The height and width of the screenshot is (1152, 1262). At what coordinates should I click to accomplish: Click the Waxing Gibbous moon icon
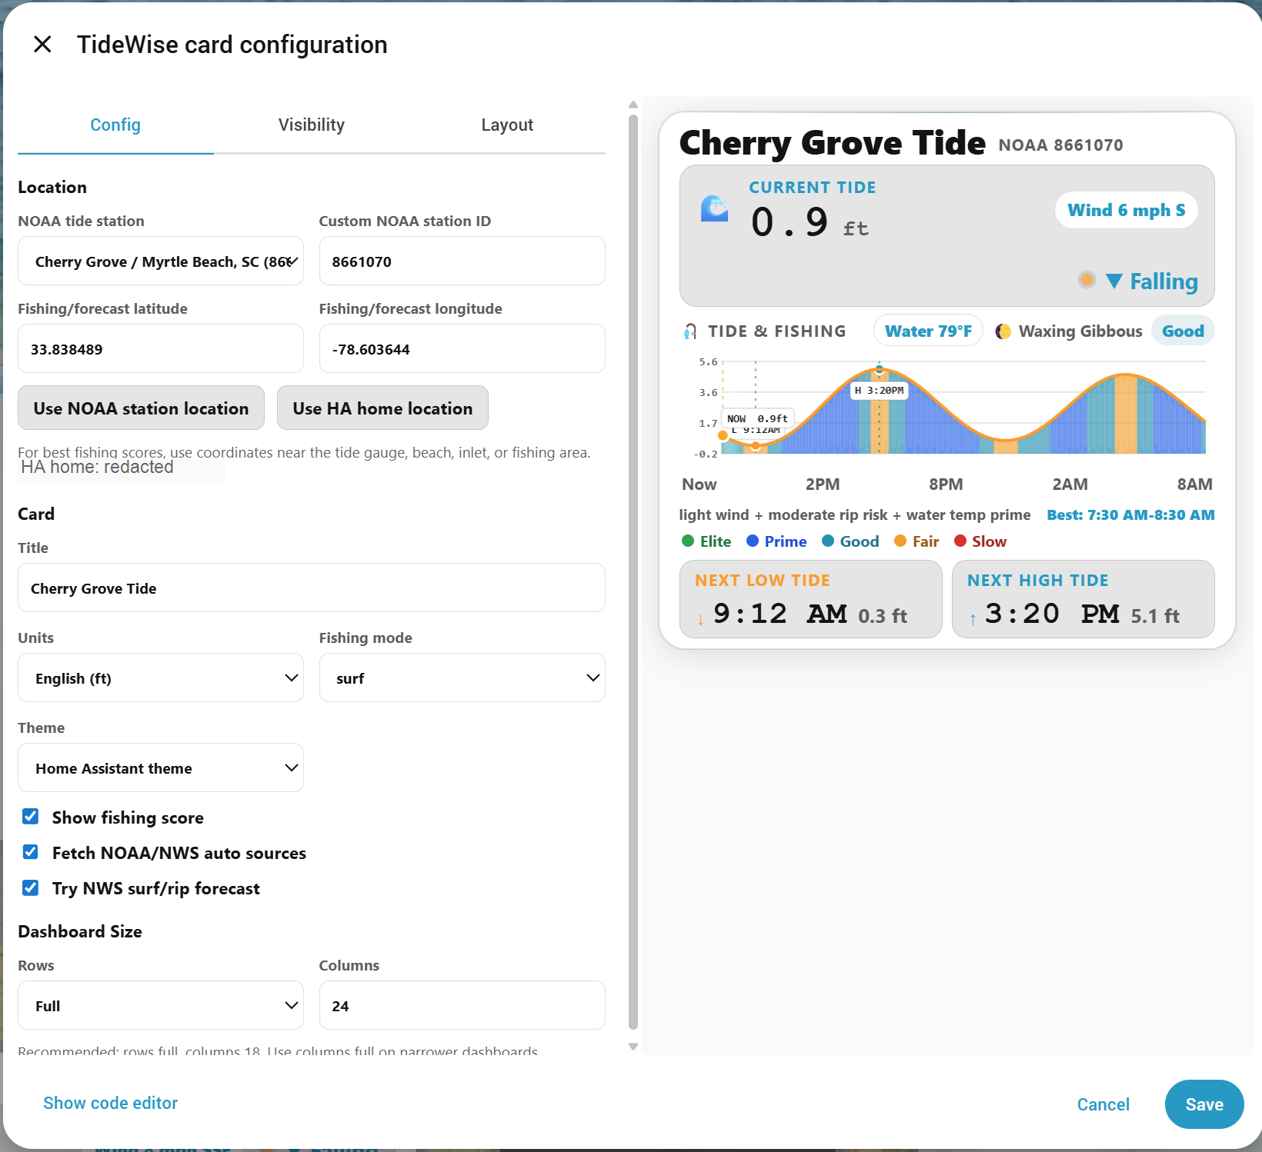coord(1003,331)
